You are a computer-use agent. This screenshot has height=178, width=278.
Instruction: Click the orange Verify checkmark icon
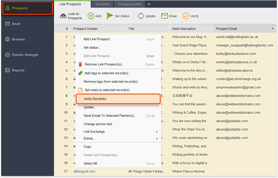tap(185, 16)
